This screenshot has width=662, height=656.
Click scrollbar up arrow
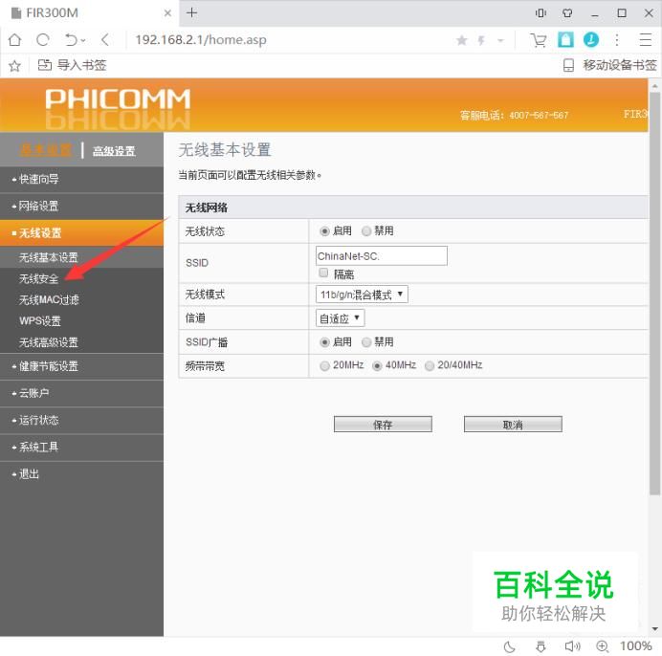tap(654, 86)
